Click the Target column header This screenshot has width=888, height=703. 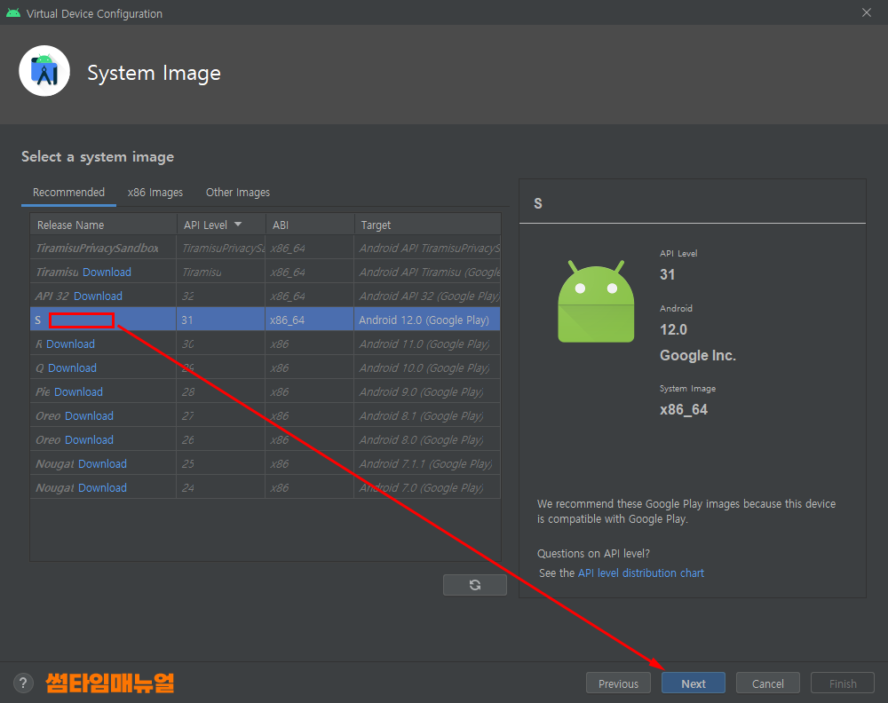428,225
